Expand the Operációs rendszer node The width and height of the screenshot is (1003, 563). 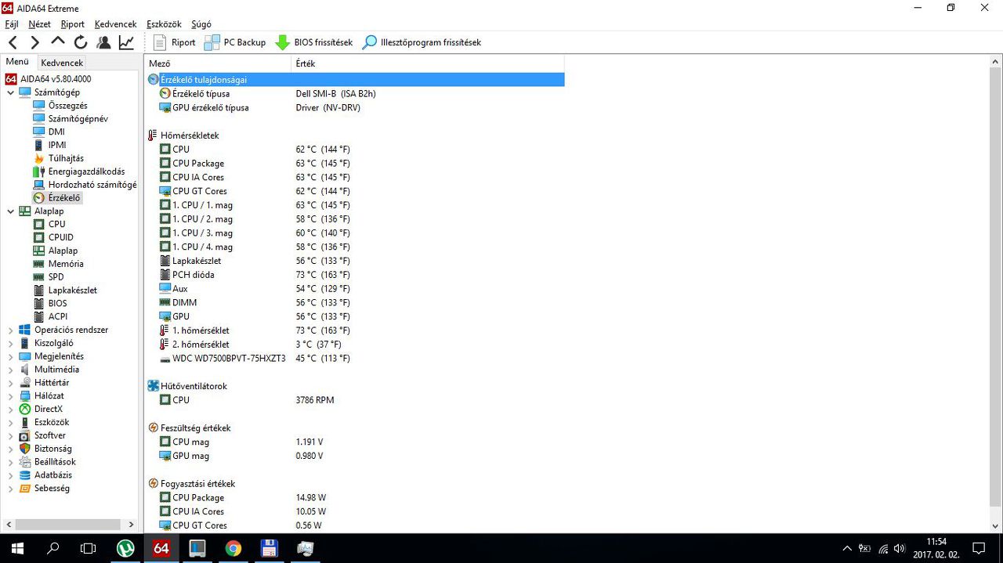pos(10,330)
